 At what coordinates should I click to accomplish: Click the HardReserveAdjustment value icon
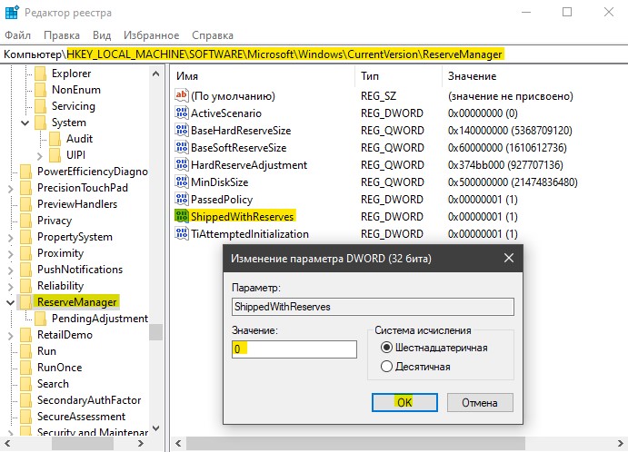[x=182, y=164]
